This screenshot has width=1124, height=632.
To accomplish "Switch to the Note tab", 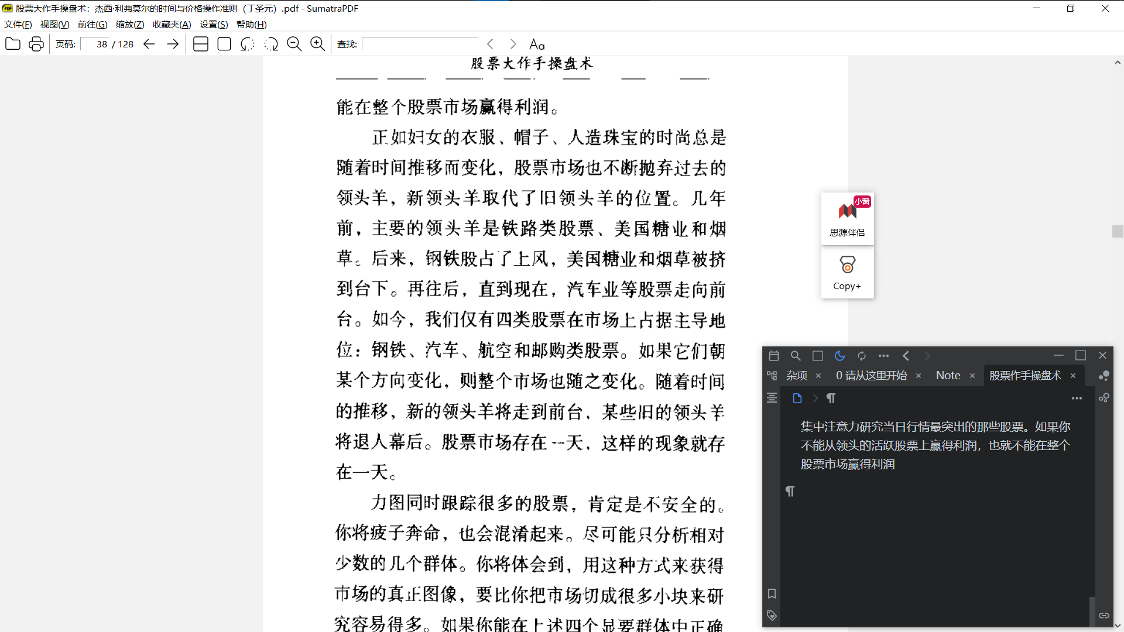I will [x=948, y=375].
